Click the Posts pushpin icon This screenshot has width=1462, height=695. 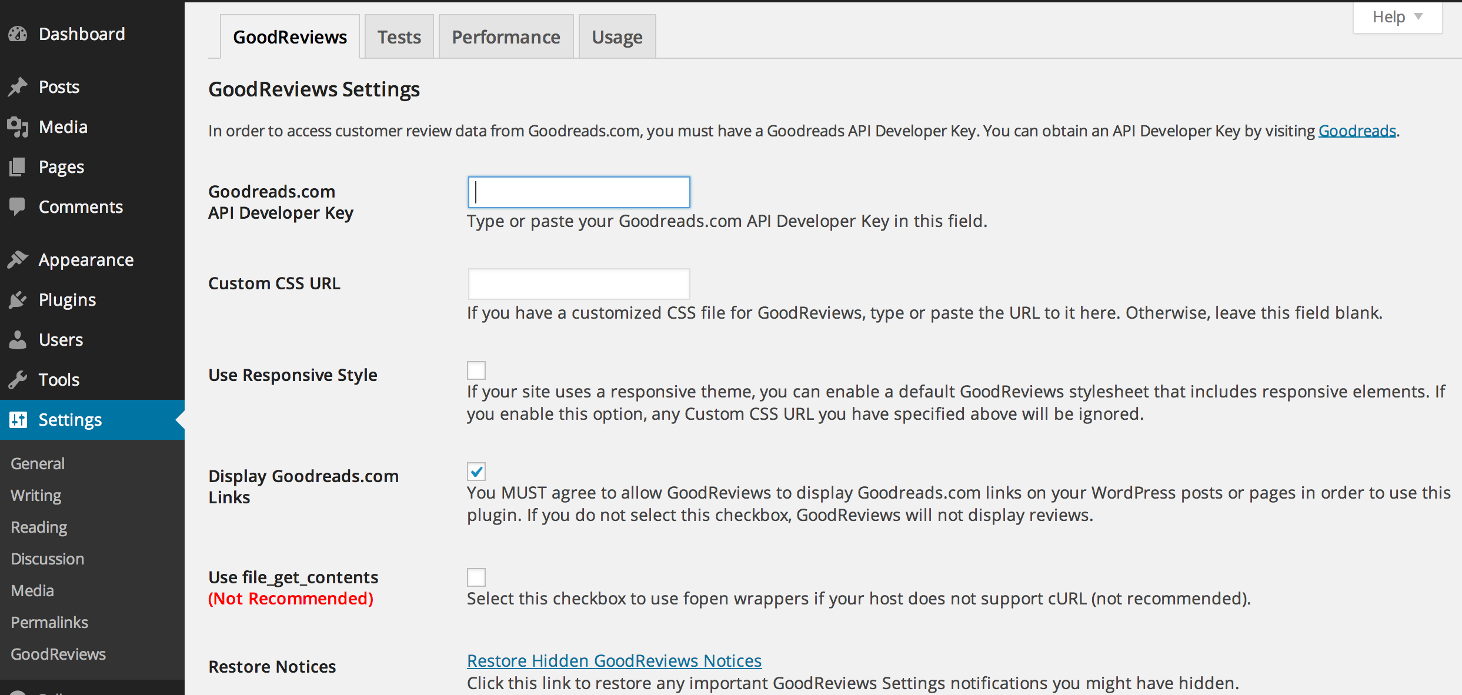[x=18, y=87]
